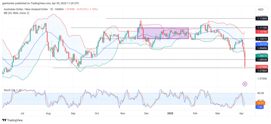Image resolution: width=271 pixels, height=124 pixels.
Task: Click the Feb label on time axis
Action: tap(195, 114)
